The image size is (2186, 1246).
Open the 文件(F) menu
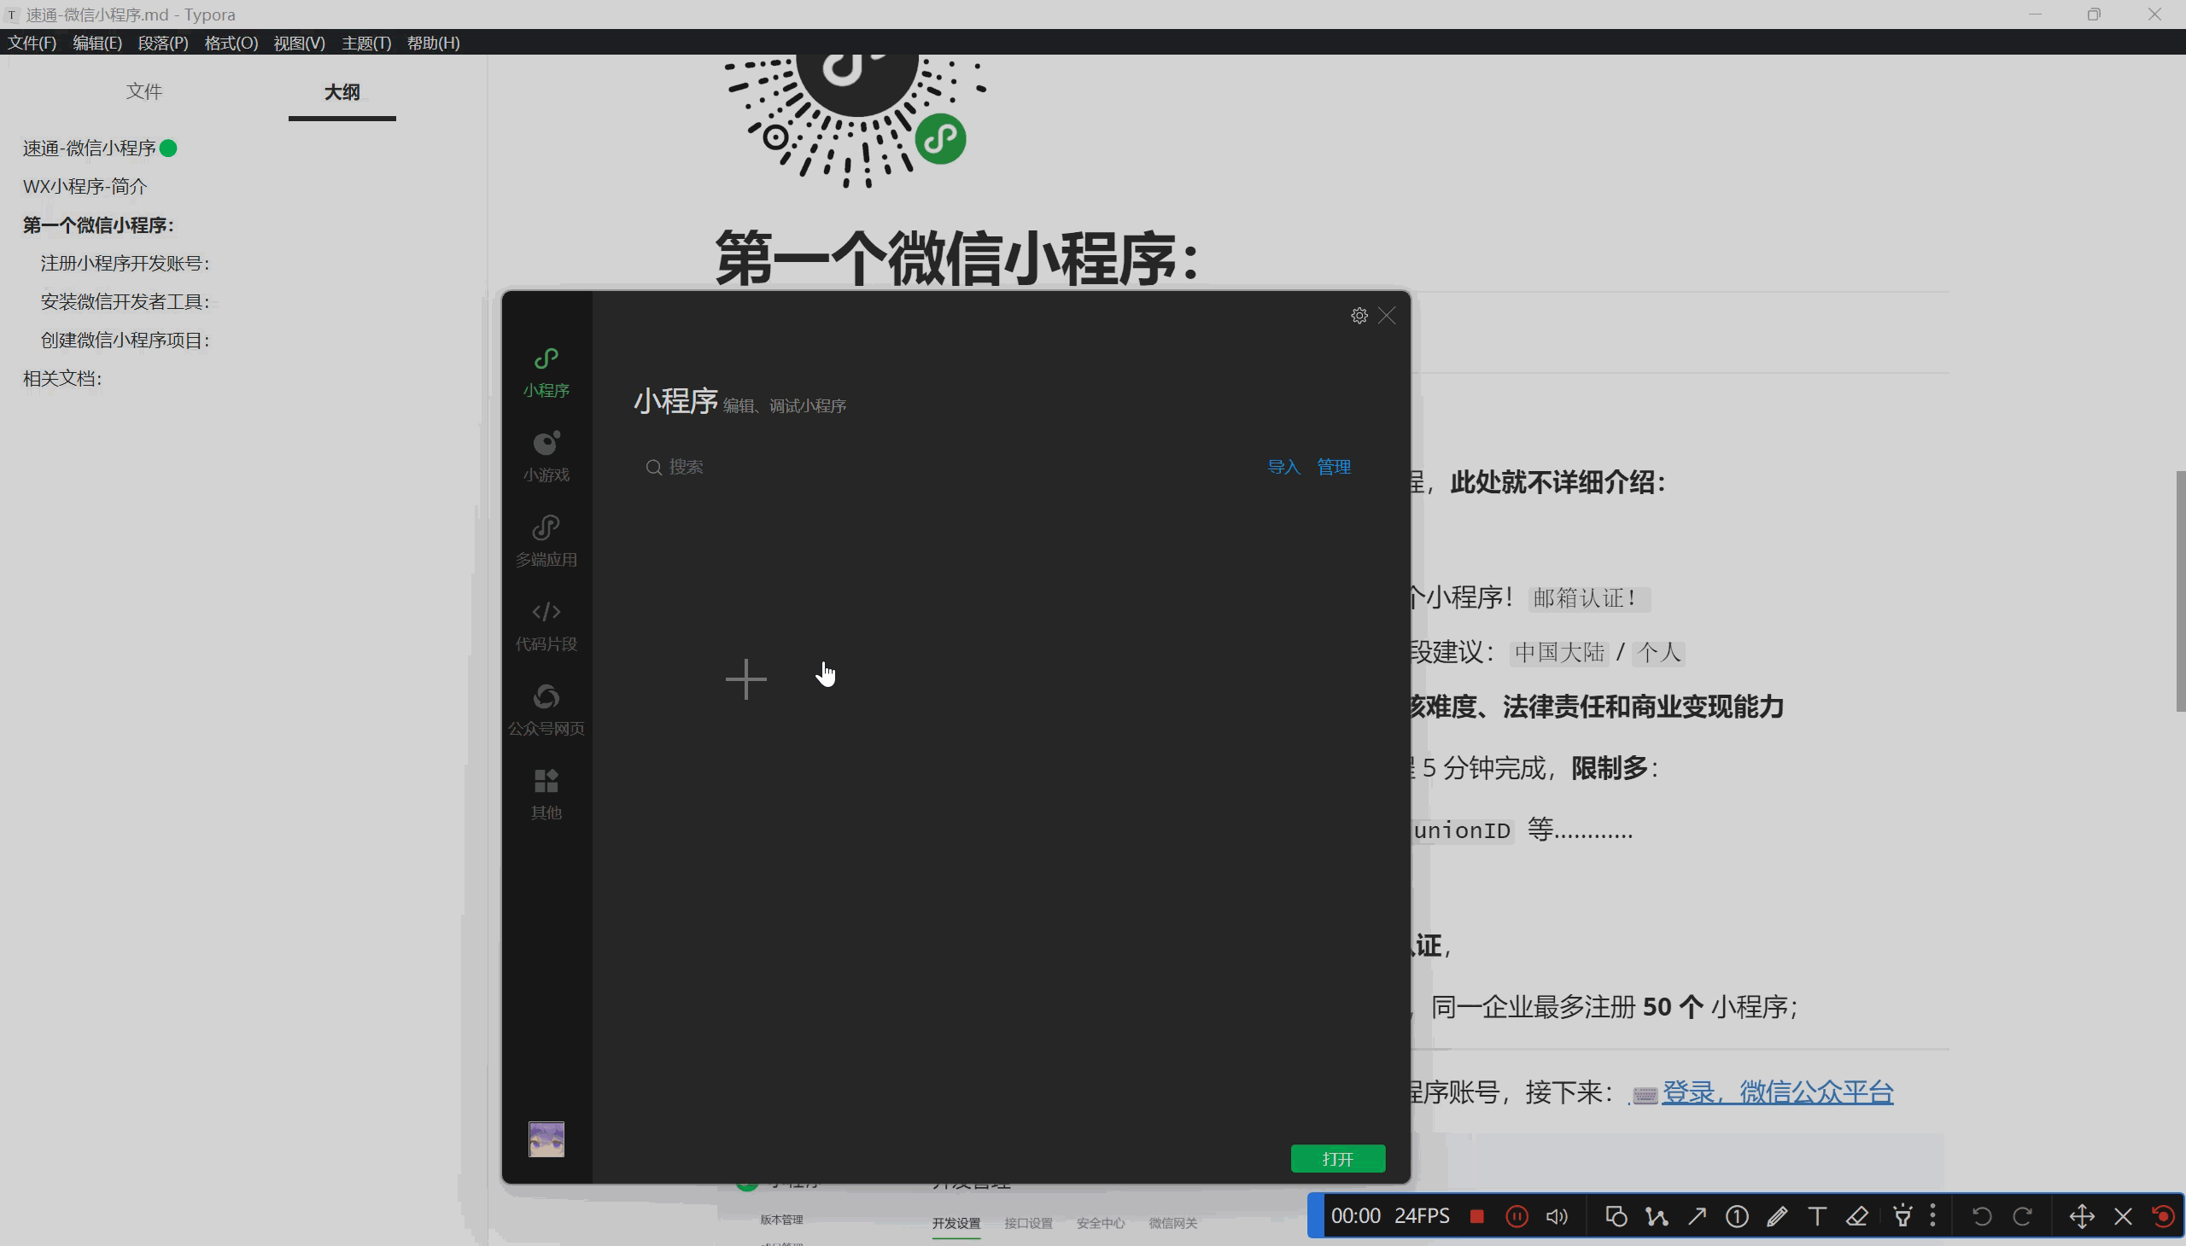(32, 42)
